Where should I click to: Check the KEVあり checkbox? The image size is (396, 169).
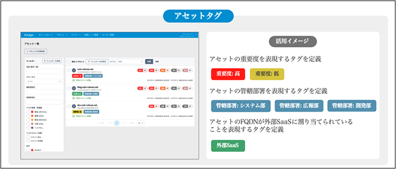[28, 150]
